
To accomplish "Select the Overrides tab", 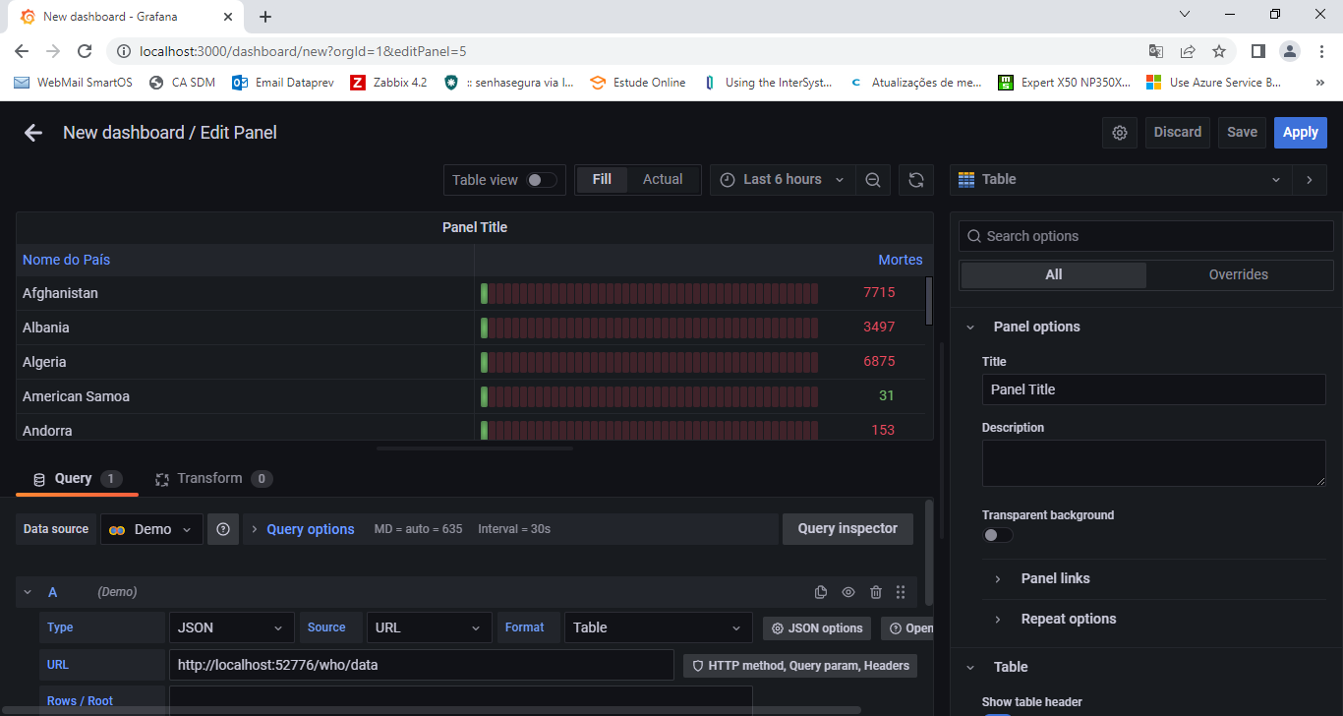I will (1238, 274).
